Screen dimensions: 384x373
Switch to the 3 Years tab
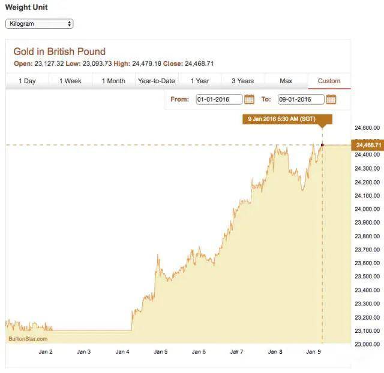click(x=243, y=81)
